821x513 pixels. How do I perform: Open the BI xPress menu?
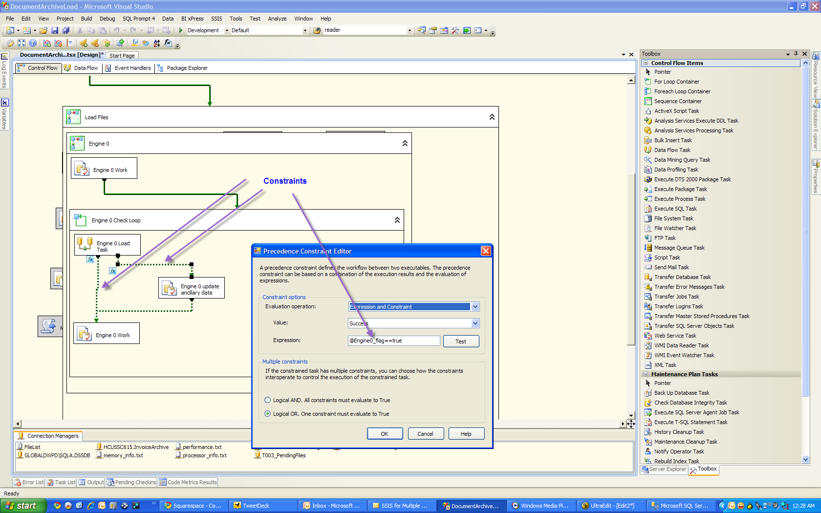coord(192,19)
